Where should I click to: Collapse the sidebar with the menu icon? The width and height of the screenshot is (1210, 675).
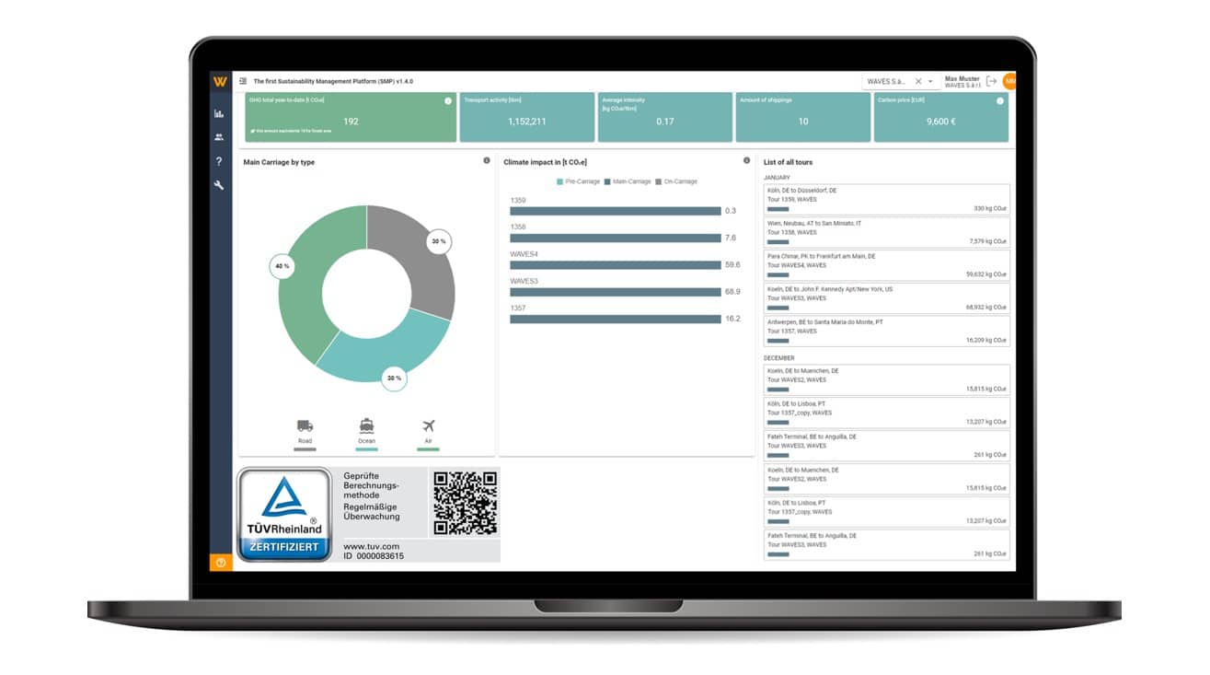(x=243, y=81)
